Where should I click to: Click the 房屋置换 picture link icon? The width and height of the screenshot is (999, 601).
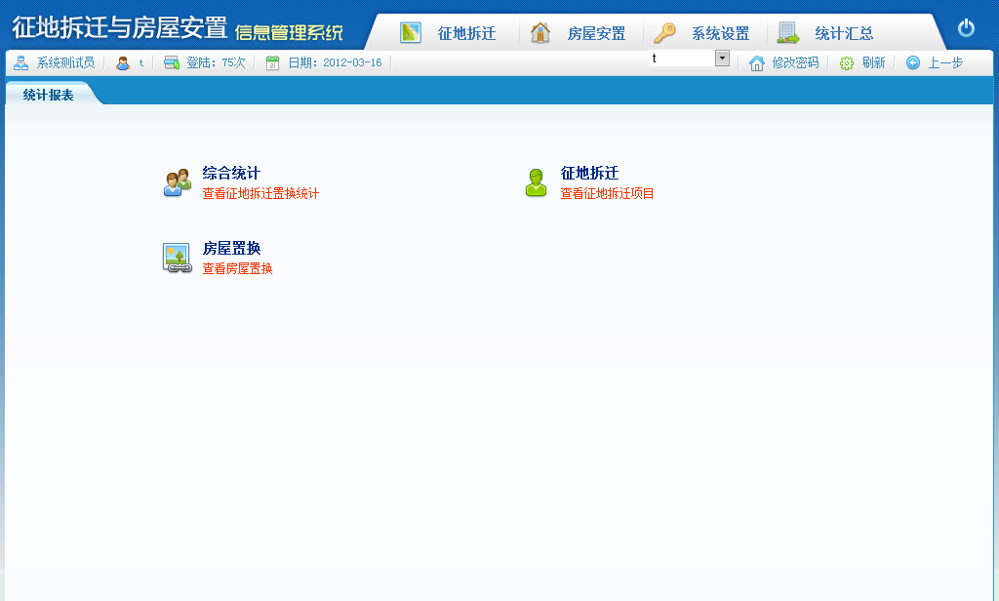[178, 258]
